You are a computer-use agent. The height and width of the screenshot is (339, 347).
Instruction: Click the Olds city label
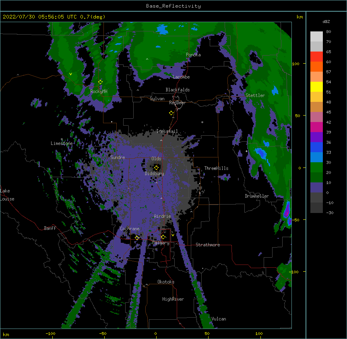(x=156, y=159)
